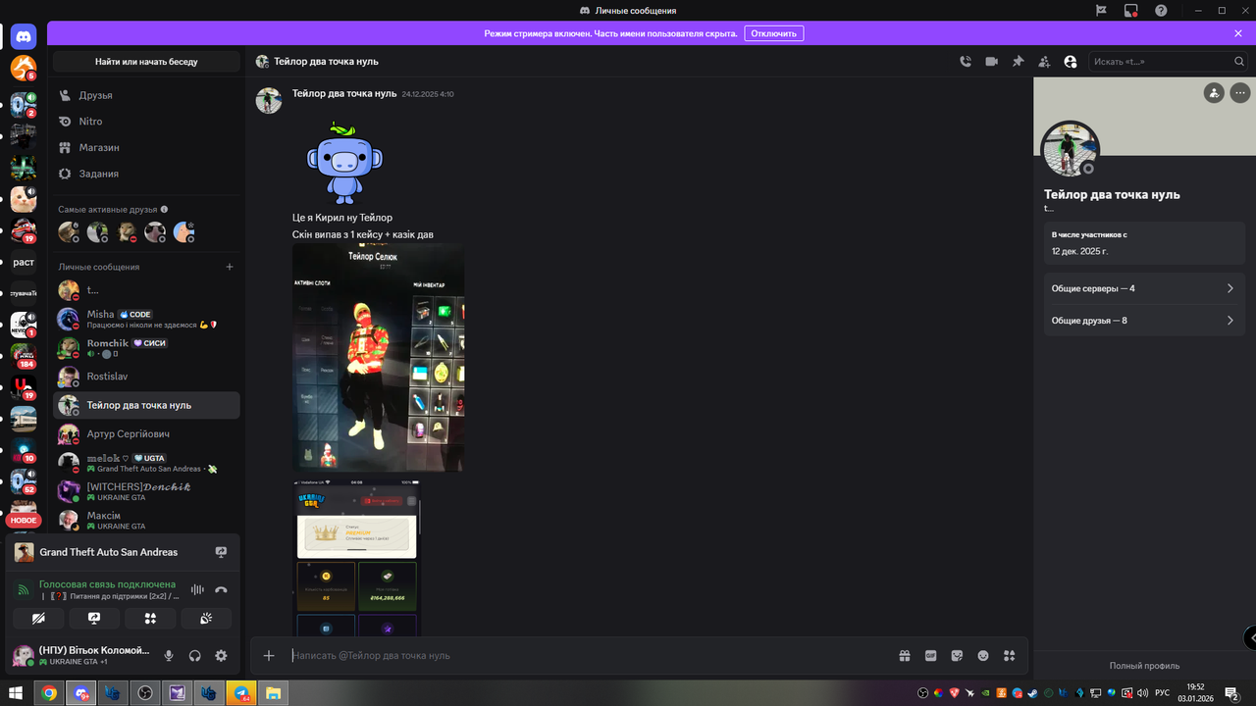1256x706 pixels.
Task: Start a video call in the header
Action: (992, 62)
